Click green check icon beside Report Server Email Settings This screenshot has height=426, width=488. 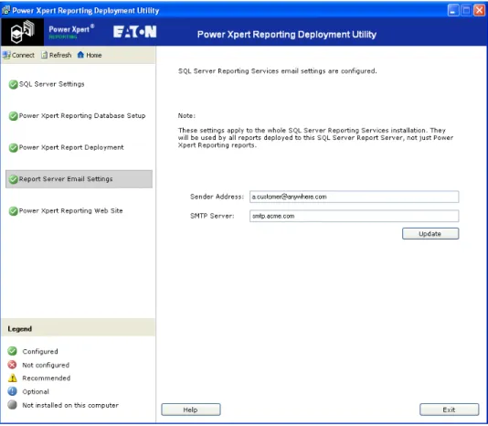(14, 179)
